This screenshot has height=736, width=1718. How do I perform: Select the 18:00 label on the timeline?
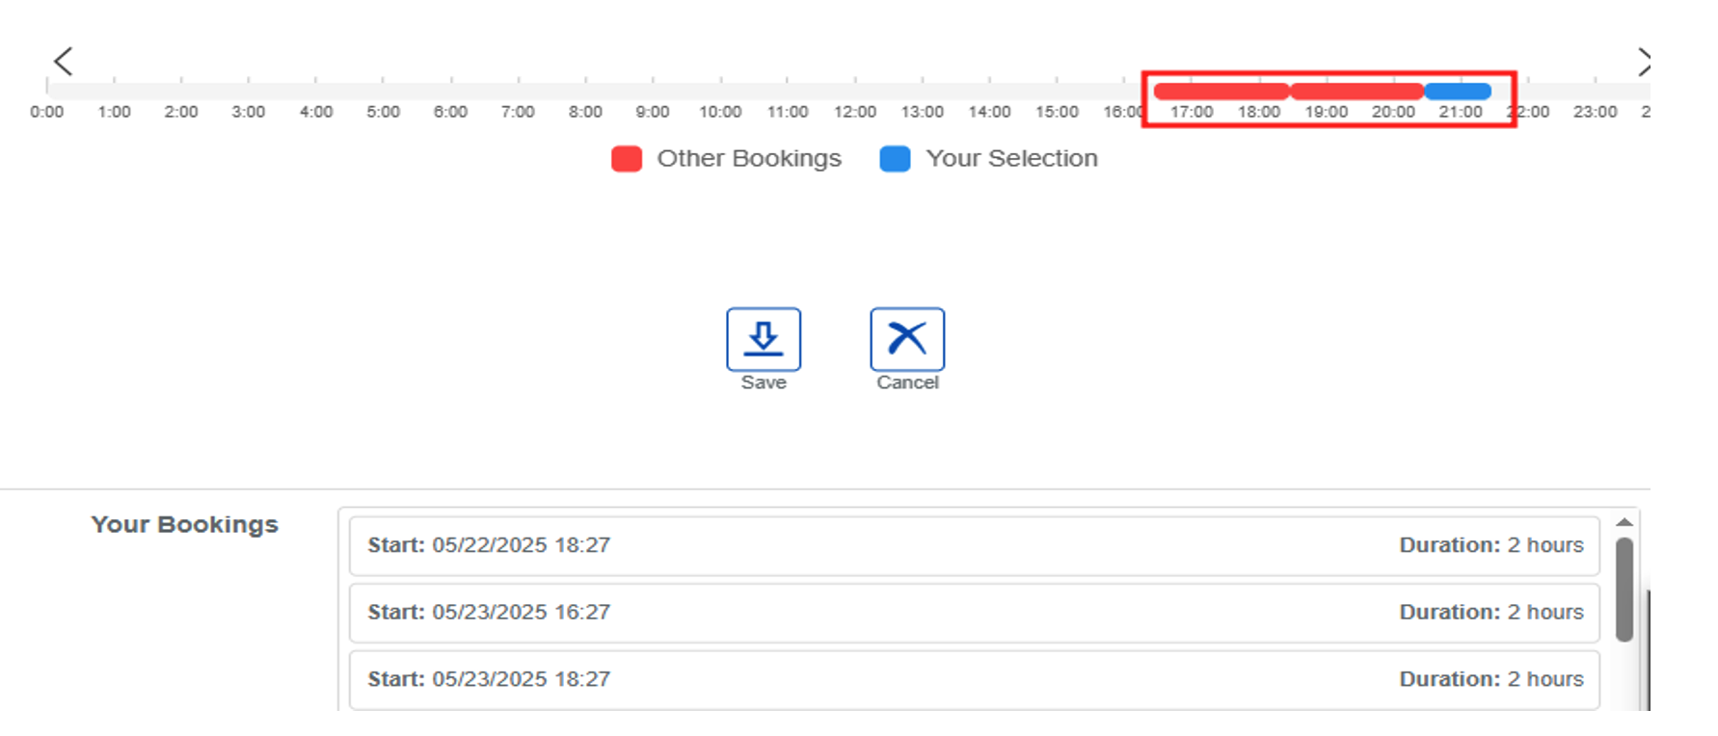pyautogui.click(x=1259, y=112)
